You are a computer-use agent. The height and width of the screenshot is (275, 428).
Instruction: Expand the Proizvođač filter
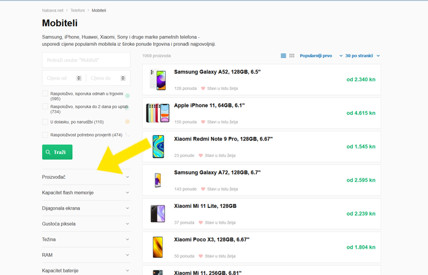(86, 177)
